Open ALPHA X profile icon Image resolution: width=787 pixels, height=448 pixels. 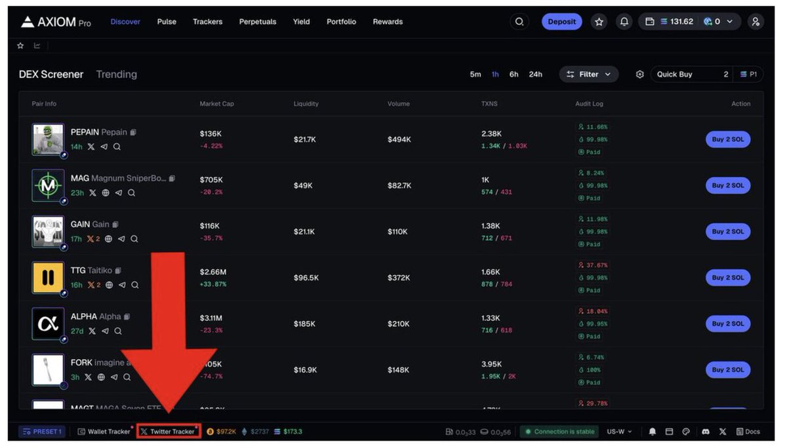[92, 331]
